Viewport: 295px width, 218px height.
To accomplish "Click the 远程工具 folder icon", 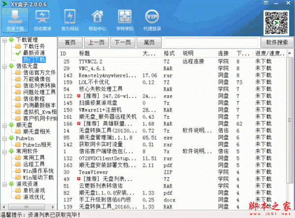I will tap(18, 164).
